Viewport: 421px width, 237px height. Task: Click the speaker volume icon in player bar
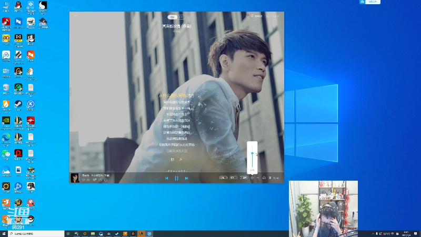252,177
